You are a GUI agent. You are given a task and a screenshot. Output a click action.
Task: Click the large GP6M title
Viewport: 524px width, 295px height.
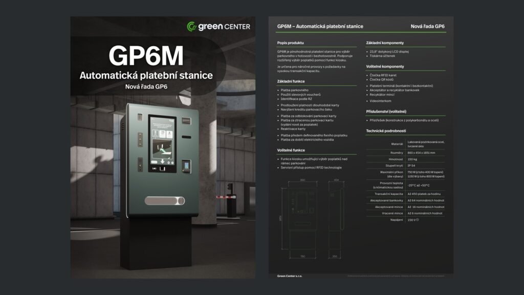[146, 55]
